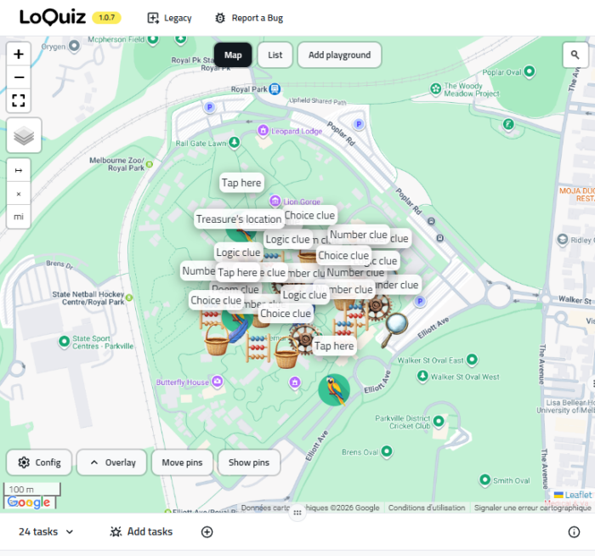Toggle the Move pins mode
Image resolution: width=595 pixels, height=556 pixels.
182,462
